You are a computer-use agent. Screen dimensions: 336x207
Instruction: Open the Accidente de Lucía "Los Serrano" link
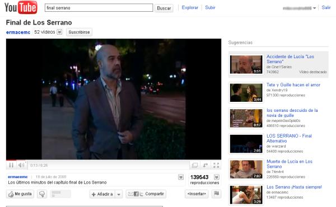[x=290, y=59]
